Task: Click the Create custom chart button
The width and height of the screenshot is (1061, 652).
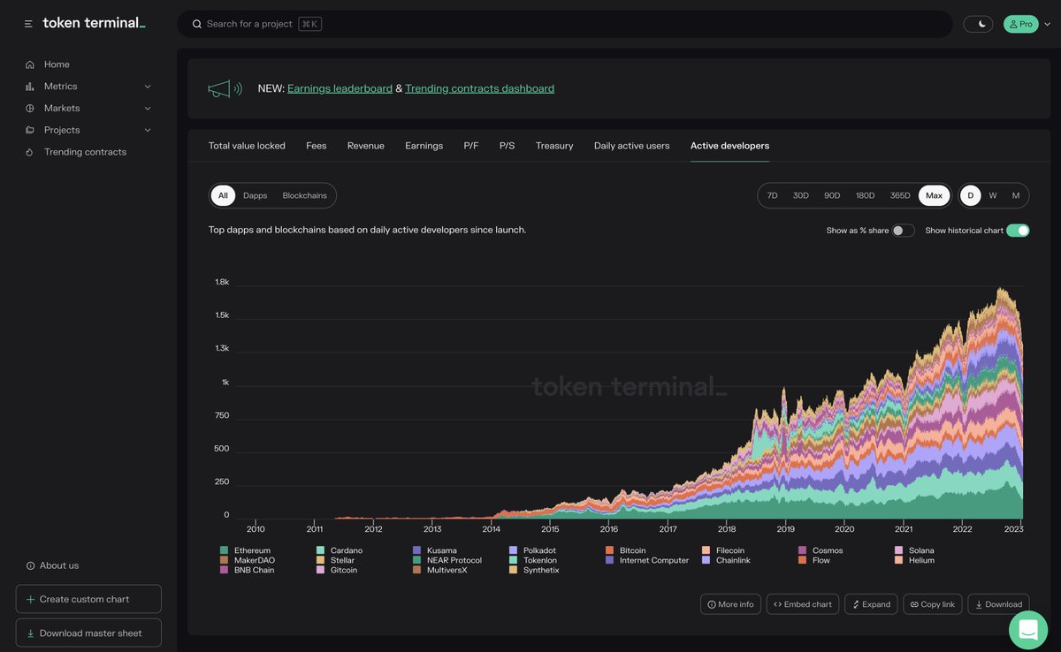Action: 88,598
